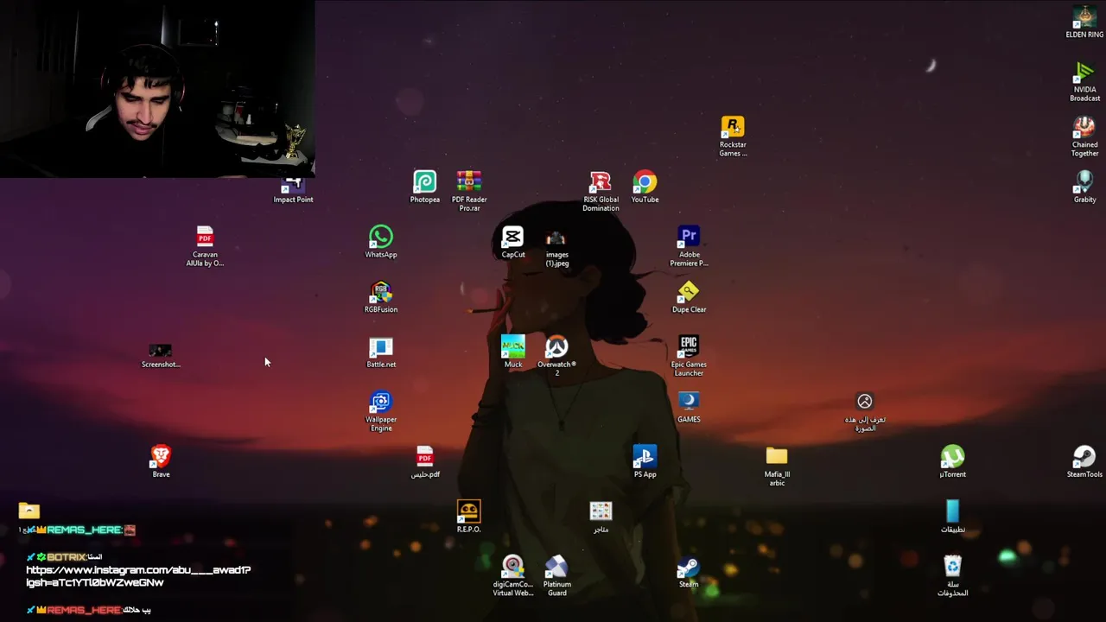Screen dimensions: 1106x622
Task: Click the تعرف إلى هذه الصورة icon
Action: point(865,411)
